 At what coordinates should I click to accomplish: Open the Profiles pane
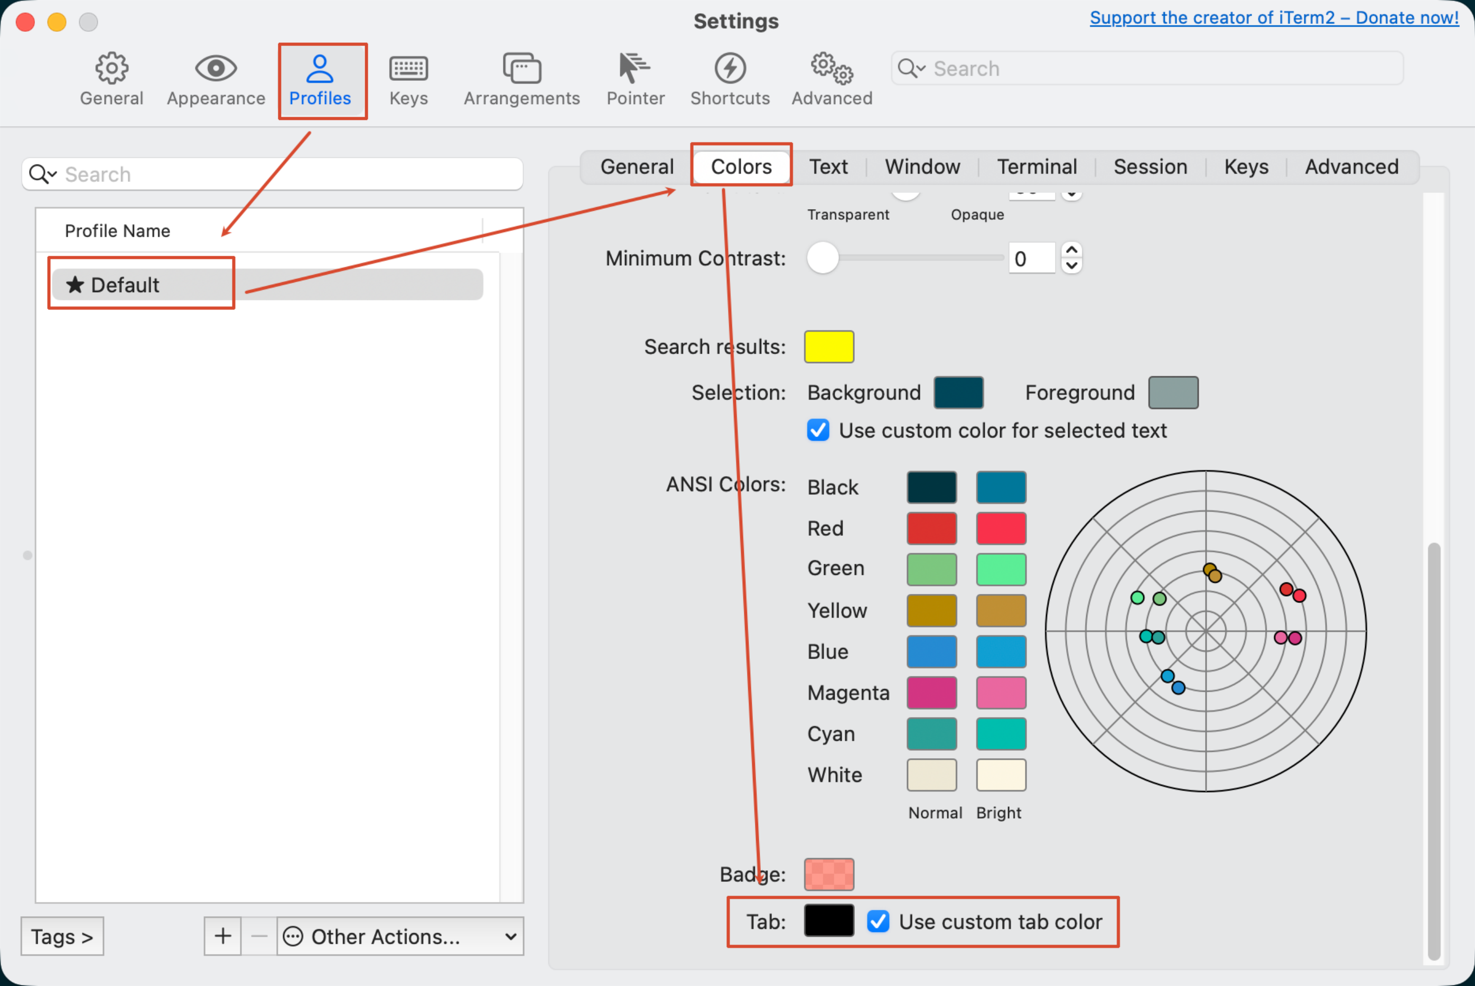tap(320, 80)
